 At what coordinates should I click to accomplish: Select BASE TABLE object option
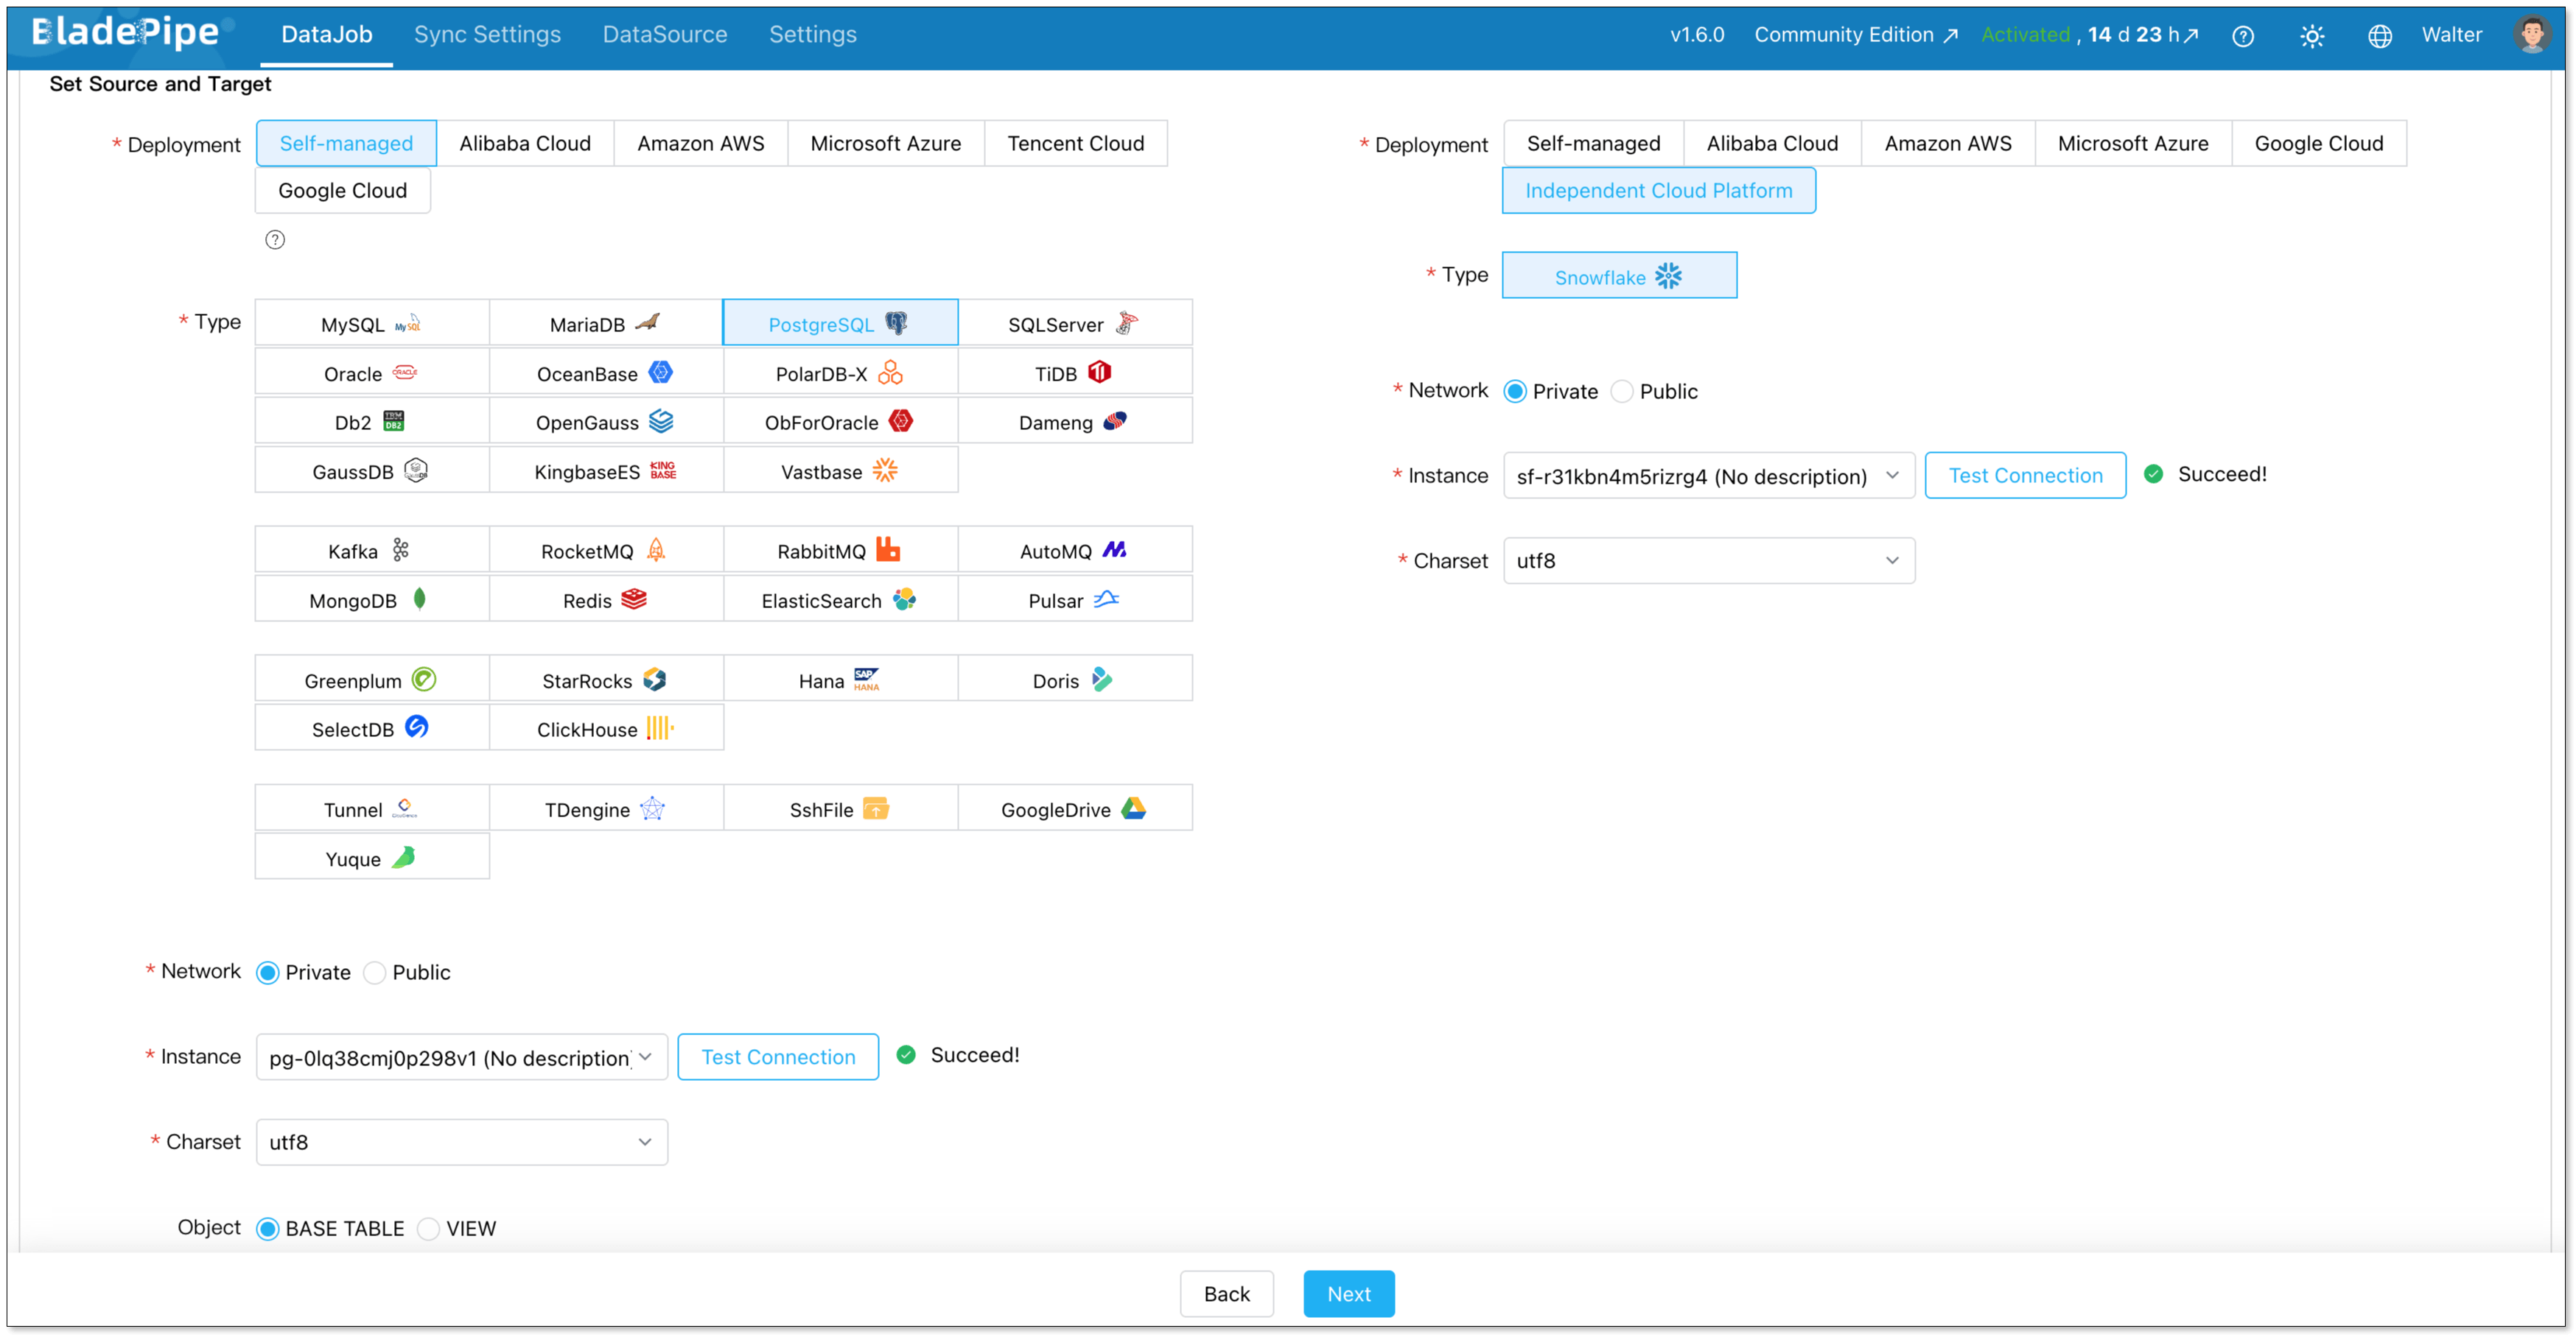point(268,1228)
